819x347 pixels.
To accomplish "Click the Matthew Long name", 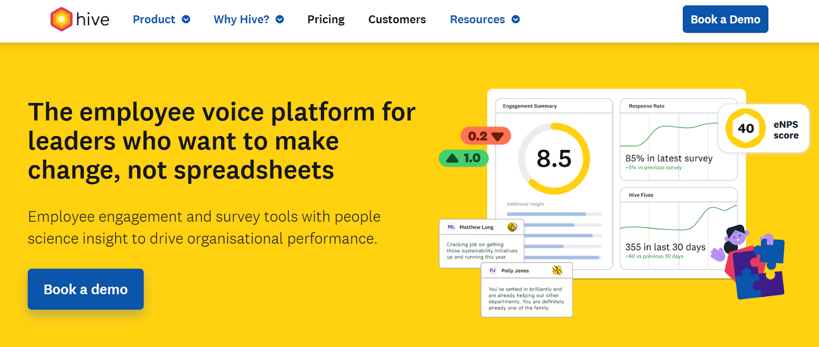I will point(477,227).
